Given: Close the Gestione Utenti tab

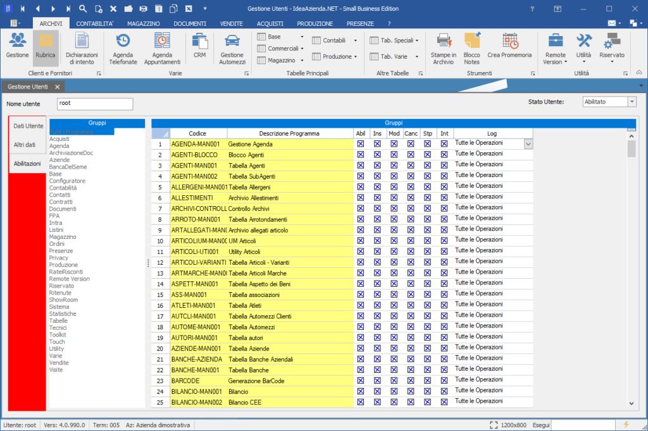Looking at the screenshot, I should 58,87.
